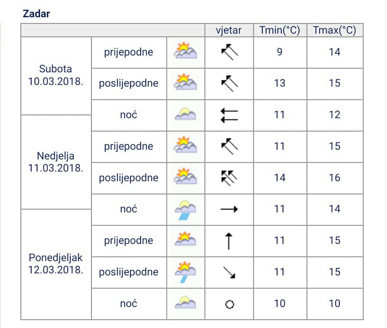Click Saturday morning partly cloudy weather icon
This screenshot has height=328, width=387.
coord(186,52)
